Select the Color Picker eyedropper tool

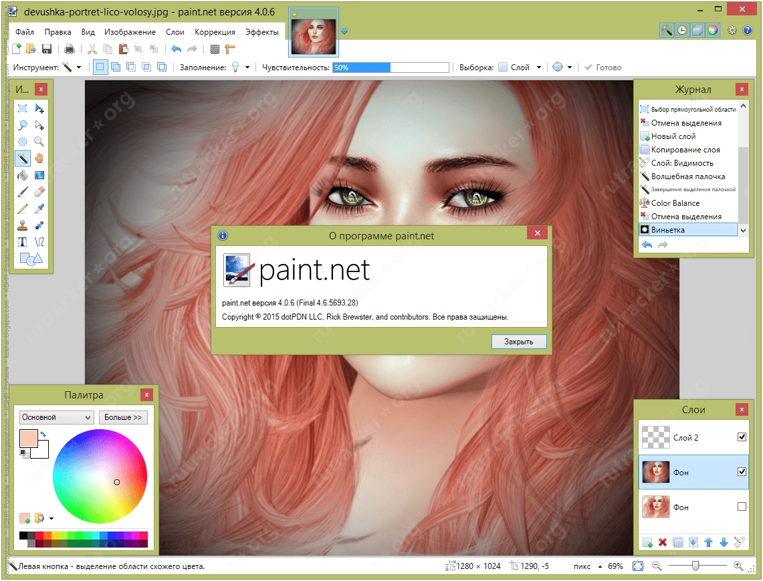click(39, 209)
